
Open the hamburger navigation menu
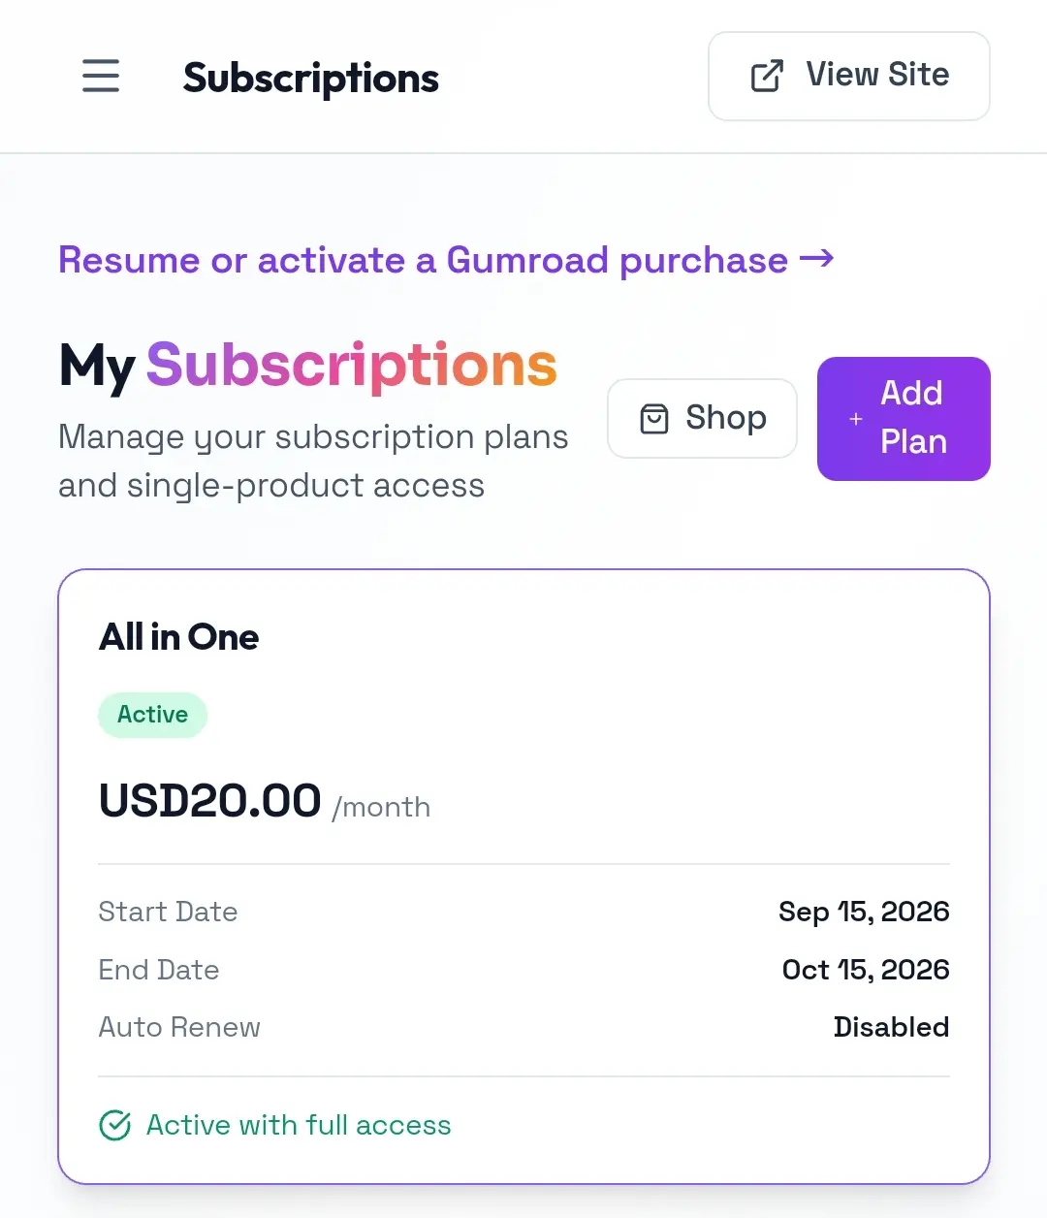tap(101, 76)
